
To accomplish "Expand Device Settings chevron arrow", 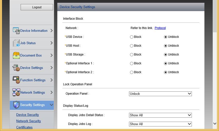I will [x=51, y=68].
